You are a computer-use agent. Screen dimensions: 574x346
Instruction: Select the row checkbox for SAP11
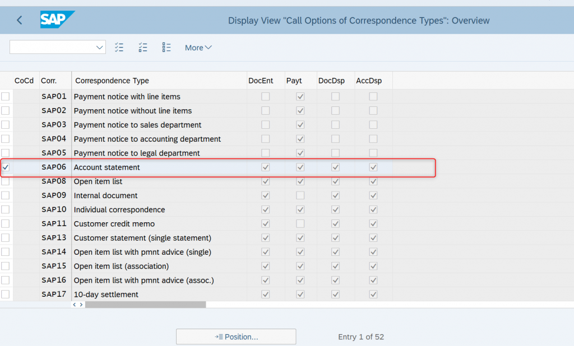click(x=6, y=223)
